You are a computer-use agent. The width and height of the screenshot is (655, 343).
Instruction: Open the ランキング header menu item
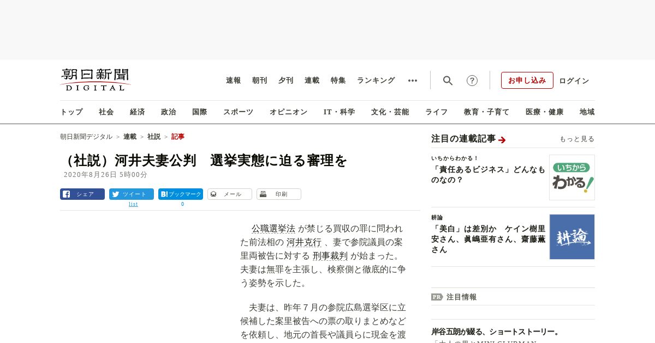click(x=376, y=81)
